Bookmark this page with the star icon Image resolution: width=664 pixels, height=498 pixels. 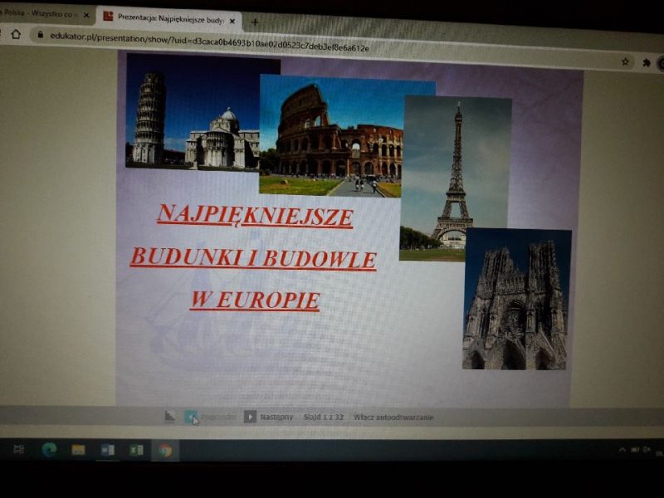pos(625,61)
